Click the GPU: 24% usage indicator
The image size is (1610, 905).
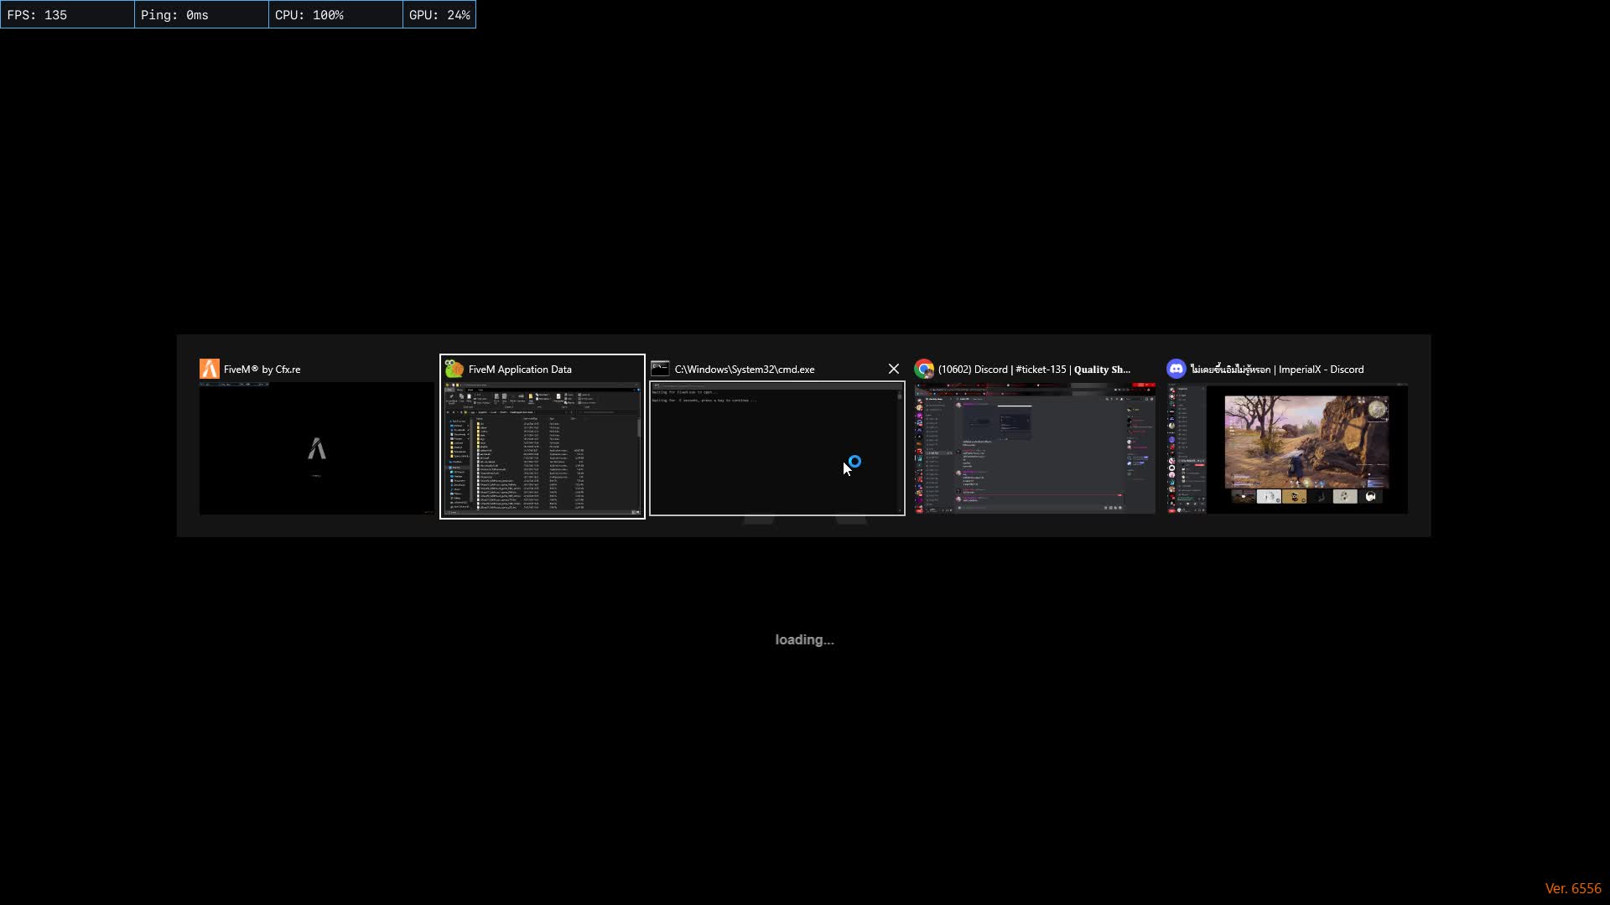[439, 14]
